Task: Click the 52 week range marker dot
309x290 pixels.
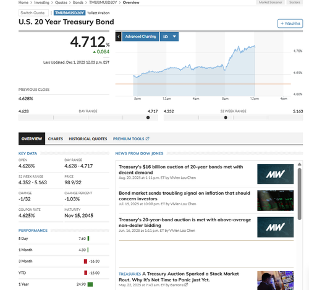Action: click(x=226, y=117)
